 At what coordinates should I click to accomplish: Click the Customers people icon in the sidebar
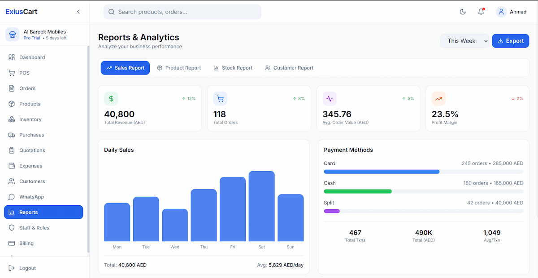pyautogui.click(x=12, y=181)
